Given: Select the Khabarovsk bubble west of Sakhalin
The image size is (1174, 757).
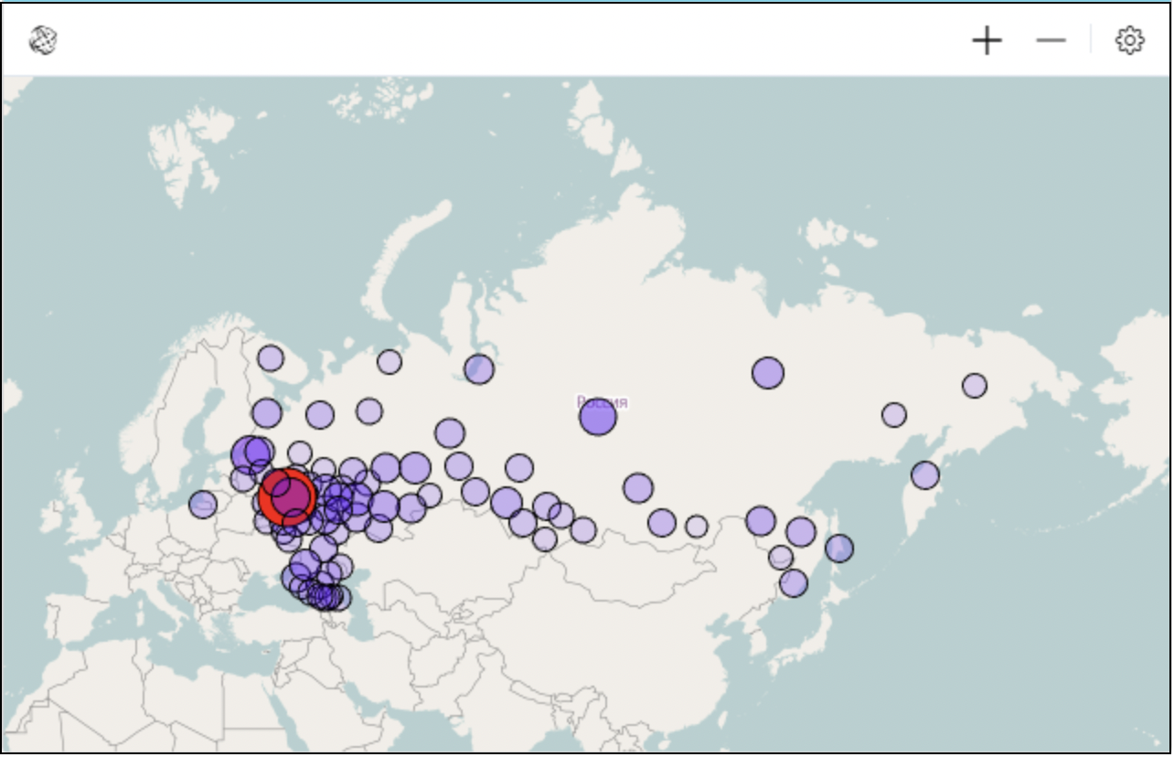Looking at the screenshot, I should point(800,531).
